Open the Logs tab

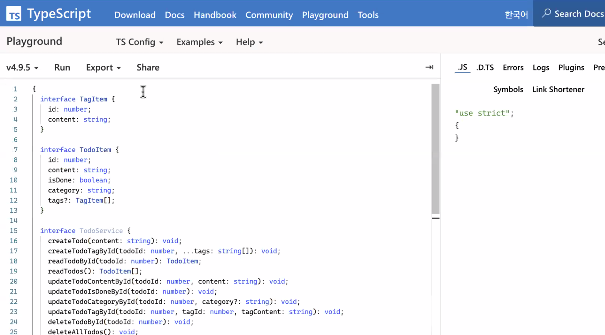pos(541,67)
